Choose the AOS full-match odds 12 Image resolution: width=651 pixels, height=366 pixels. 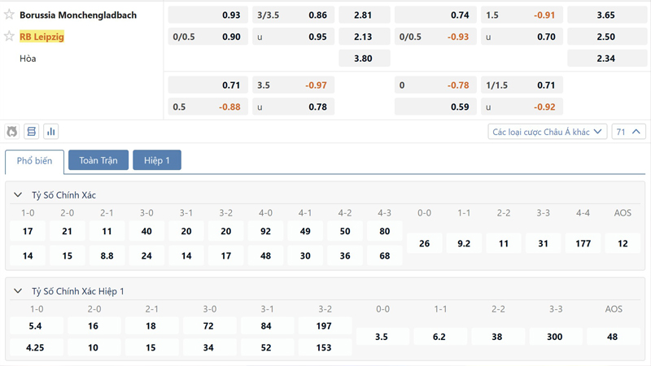(x=623, y=243)
